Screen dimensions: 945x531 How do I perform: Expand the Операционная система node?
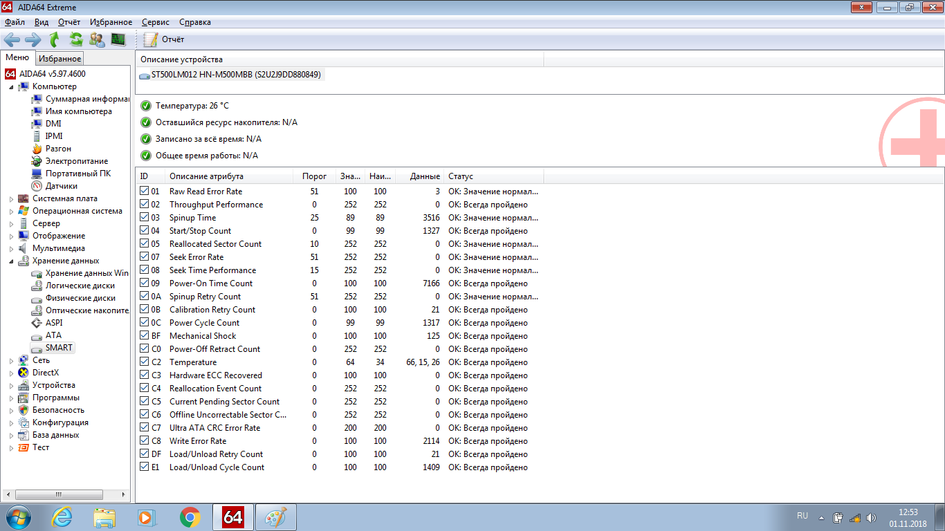[x=11, y=212]
